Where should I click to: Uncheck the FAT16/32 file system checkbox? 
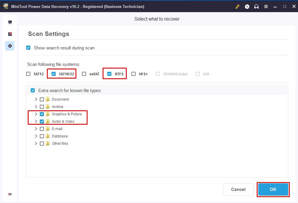pyautogui.click(x=54, y=74)
